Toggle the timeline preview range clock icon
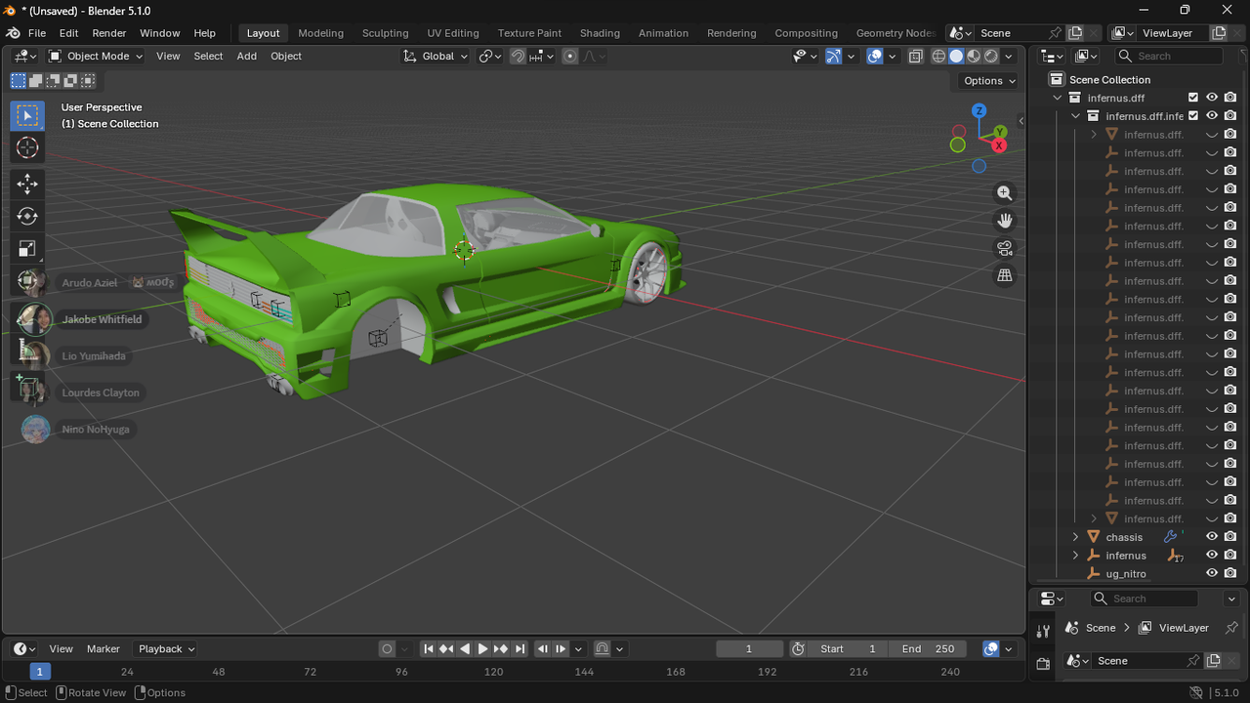Image resolution: width=1250 pixels, height=703 pixels. 798,649
